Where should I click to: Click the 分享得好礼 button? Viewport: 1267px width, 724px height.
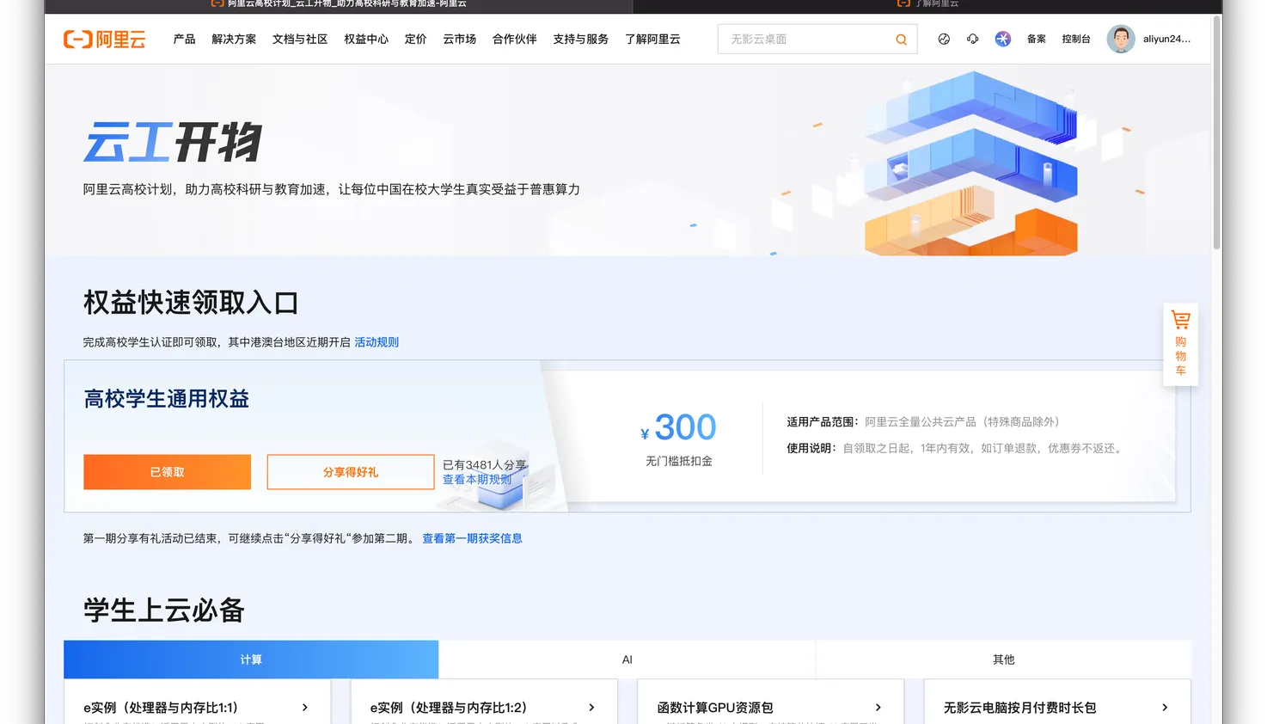tap(351, 472)
